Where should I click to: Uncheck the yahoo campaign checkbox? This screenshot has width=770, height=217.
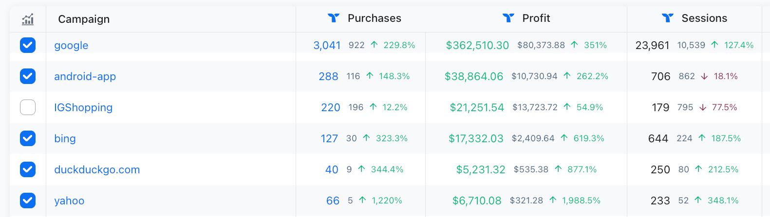28,200
